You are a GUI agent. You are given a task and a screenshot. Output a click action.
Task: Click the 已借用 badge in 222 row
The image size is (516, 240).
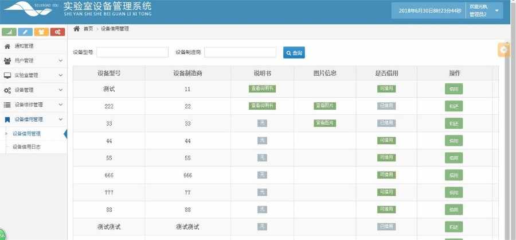386,106
